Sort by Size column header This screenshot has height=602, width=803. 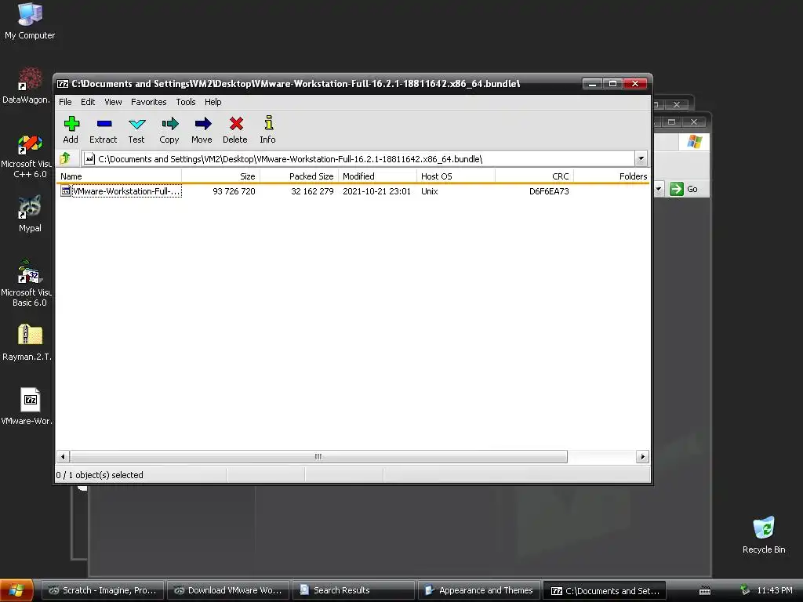(221, 176)
